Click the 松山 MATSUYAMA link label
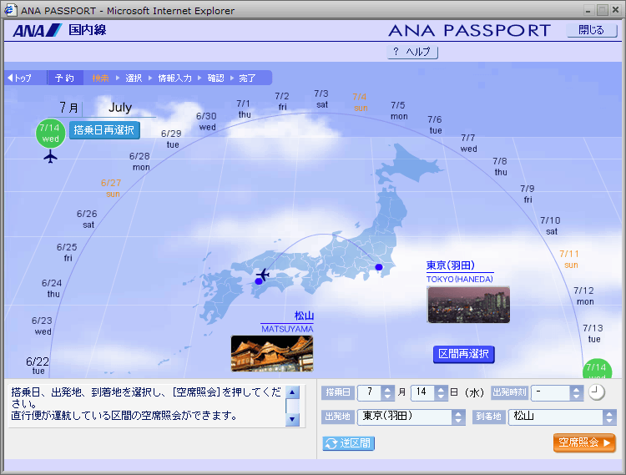 click(287, 321)
